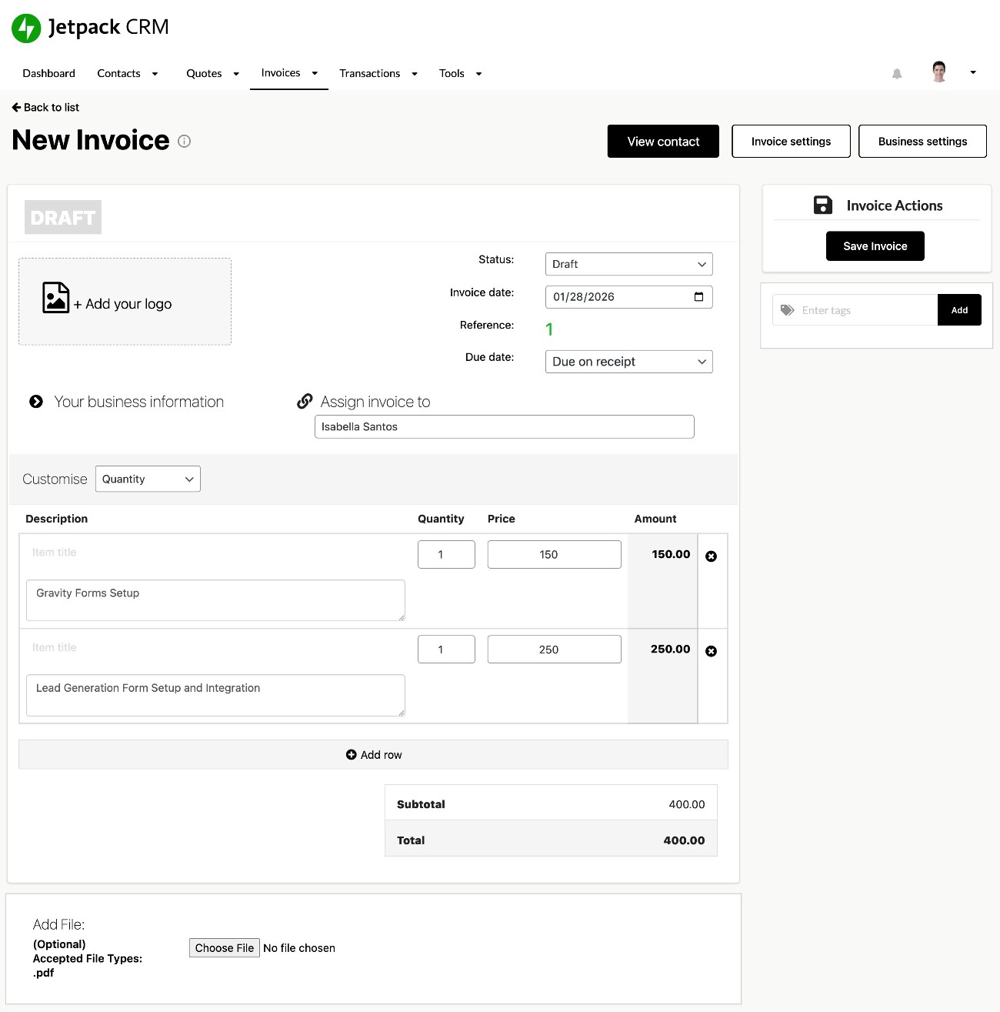The height and width of the screenshot is (1012, 1000).
Task: Click Add row to insert a line item
Action: tap(373, 754)
